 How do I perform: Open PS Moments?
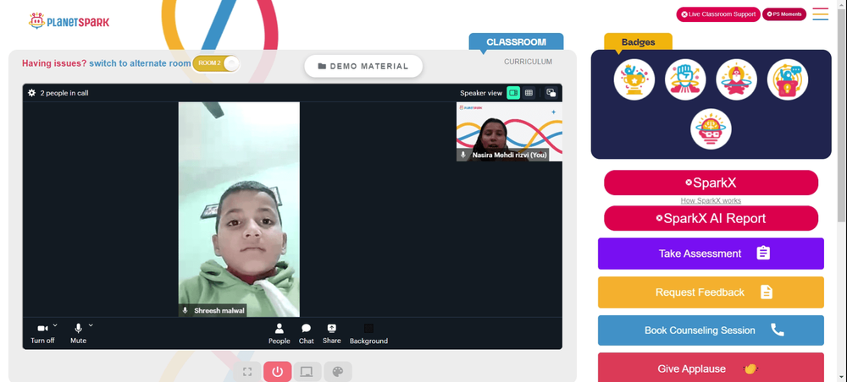click(x=783, y=14)
